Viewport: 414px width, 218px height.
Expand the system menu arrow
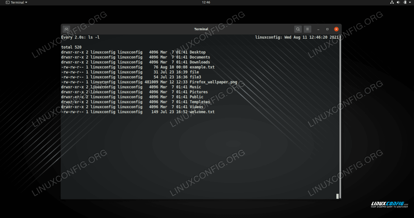pos(410,2)
